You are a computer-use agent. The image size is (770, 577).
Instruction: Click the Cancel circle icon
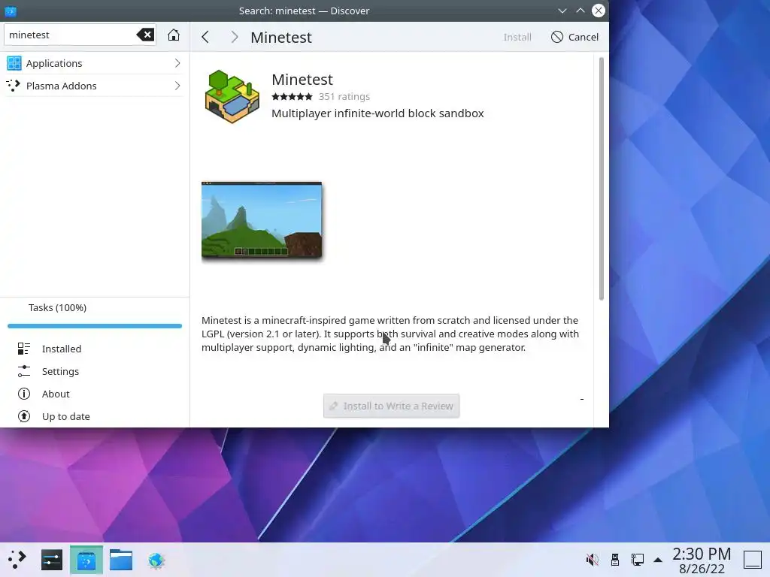(557, 37)
